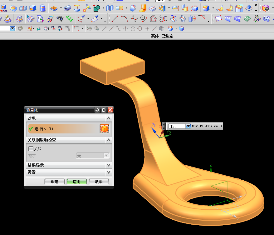This screenshot has height=235, width=274.
Task: Select the arc curve tool
Action: (x=124, y=19)
